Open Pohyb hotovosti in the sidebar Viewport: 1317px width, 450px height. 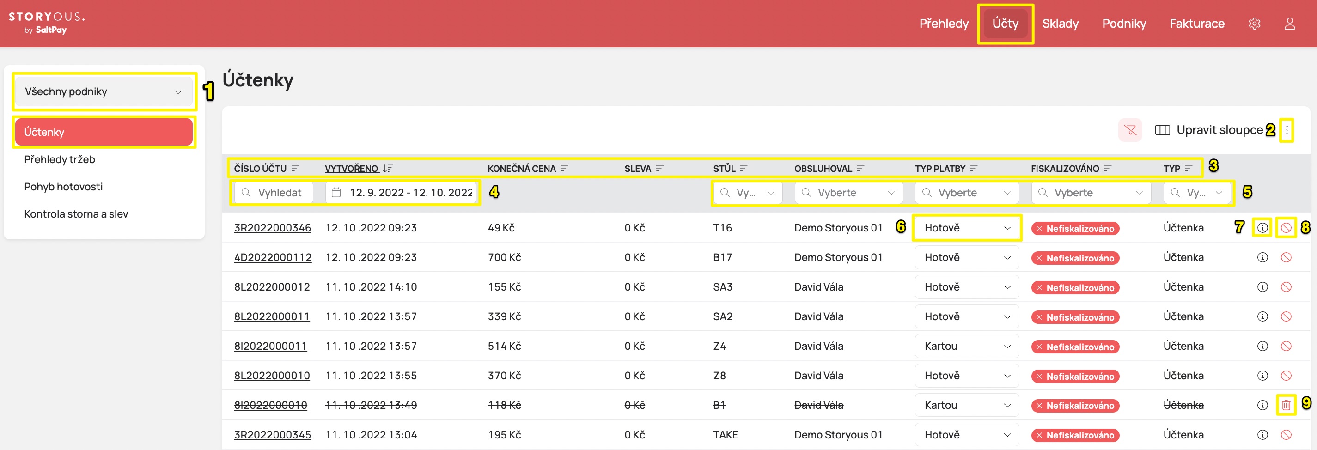click(63, 187)
